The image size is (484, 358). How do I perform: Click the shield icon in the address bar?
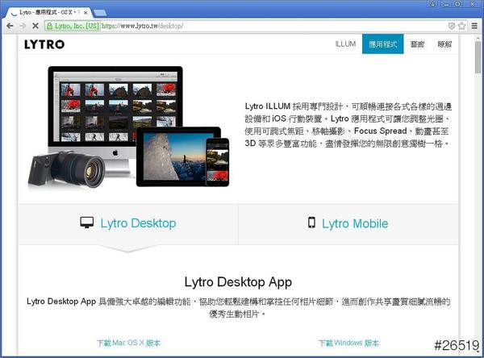[x=451, y=26]
